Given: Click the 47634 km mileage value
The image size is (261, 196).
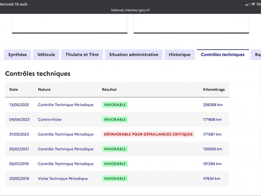Looking at the screenshot, I should click(211, 178).
